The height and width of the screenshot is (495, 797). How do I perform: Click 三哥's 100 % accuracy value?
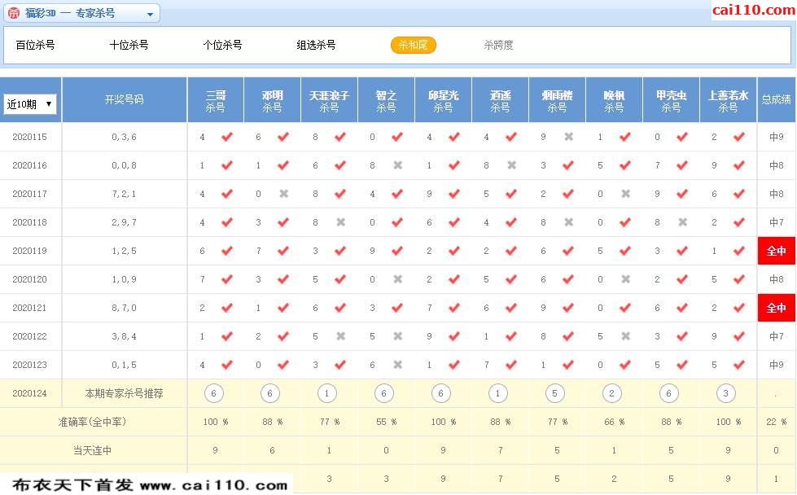tap(216, 422)
